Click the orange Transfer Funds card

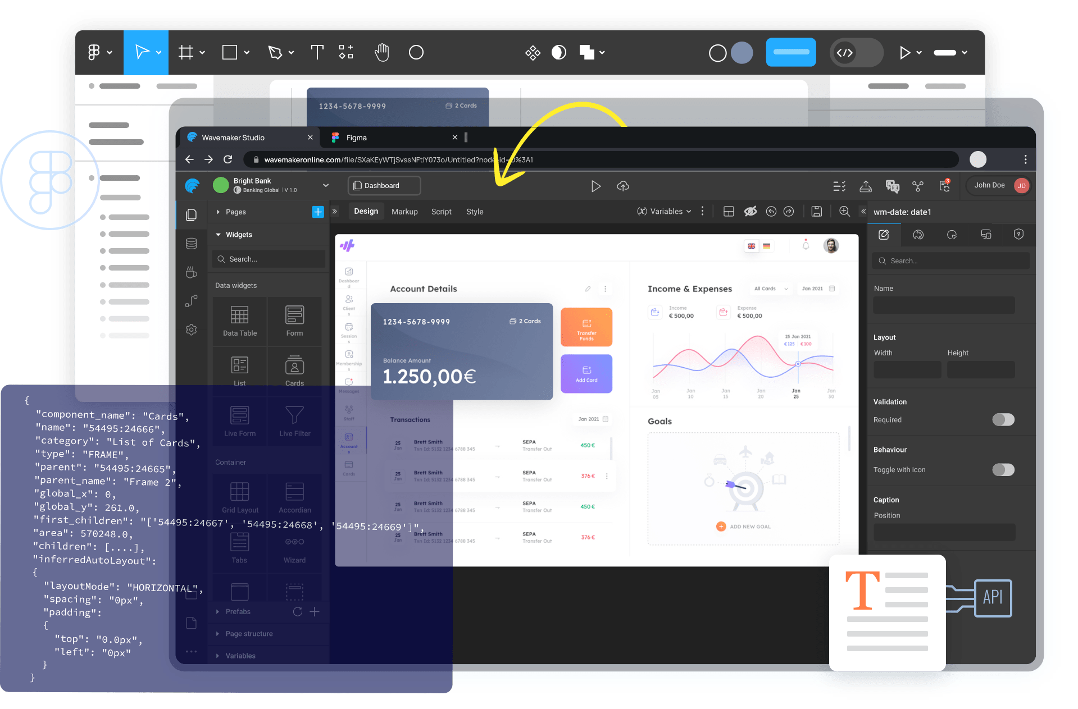(x=586, y=327)
